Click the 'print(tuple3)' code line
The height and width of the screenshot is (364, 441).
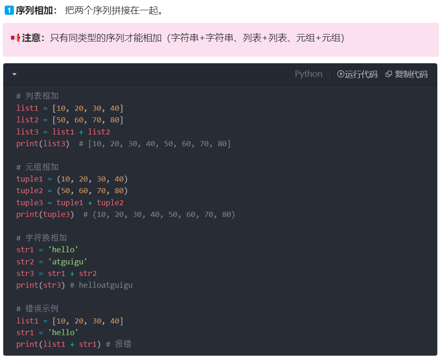pyautogui.click(x=126, y=215)
